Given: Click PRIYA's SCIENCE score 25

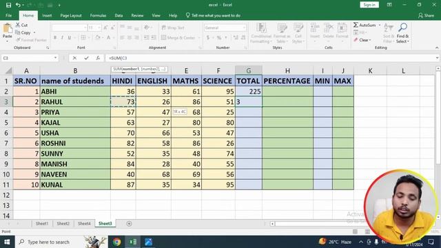Looking at the screenshot, I should (x=218, y=112).
